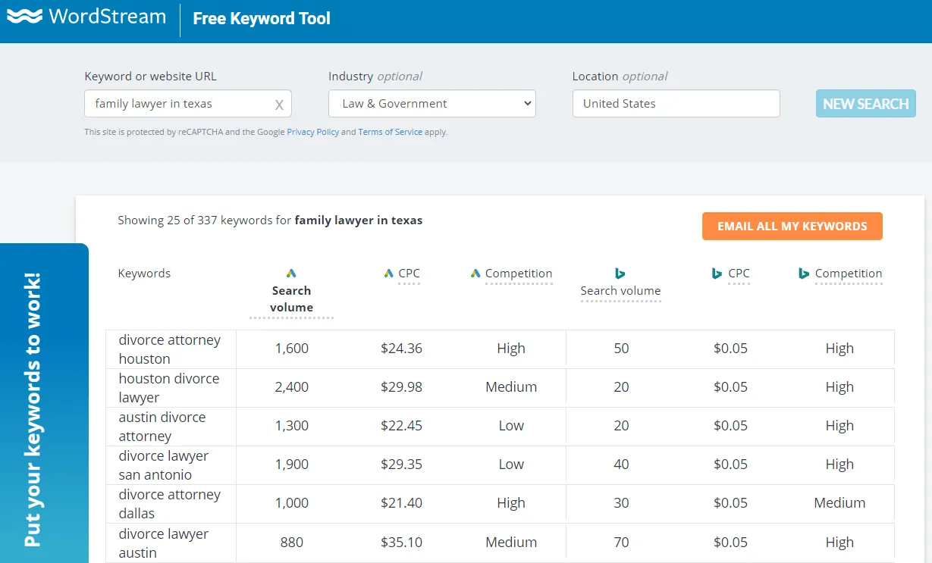Open 'Put your keywords to work!' side tab
This screenshot has height=563, width=932.
pyautogui.click(x=33, y=409)
